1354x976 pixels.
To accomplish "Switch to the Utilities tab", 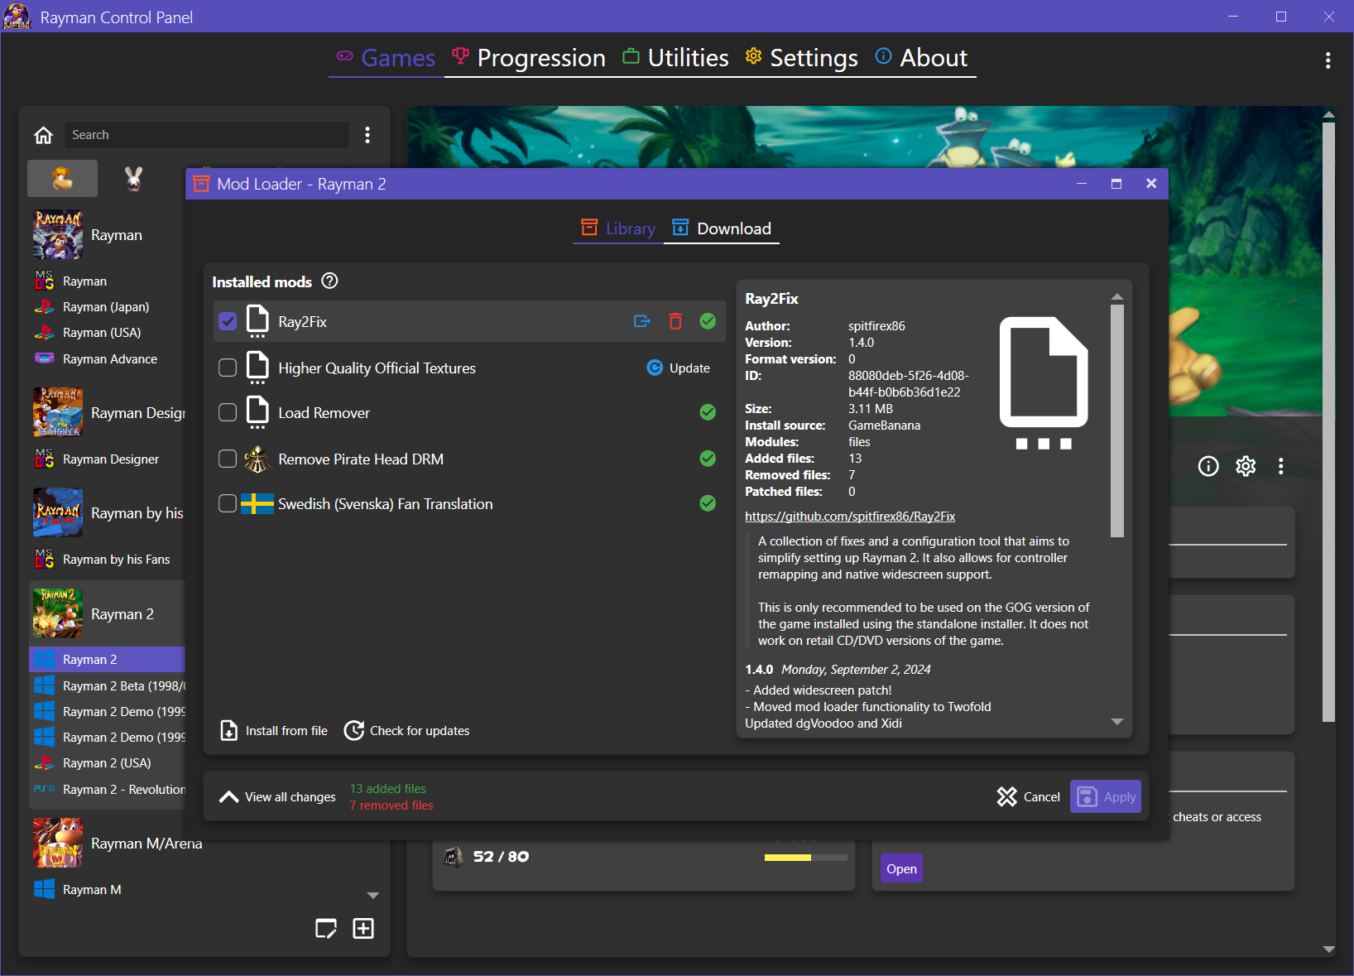I will click(675, 58).
